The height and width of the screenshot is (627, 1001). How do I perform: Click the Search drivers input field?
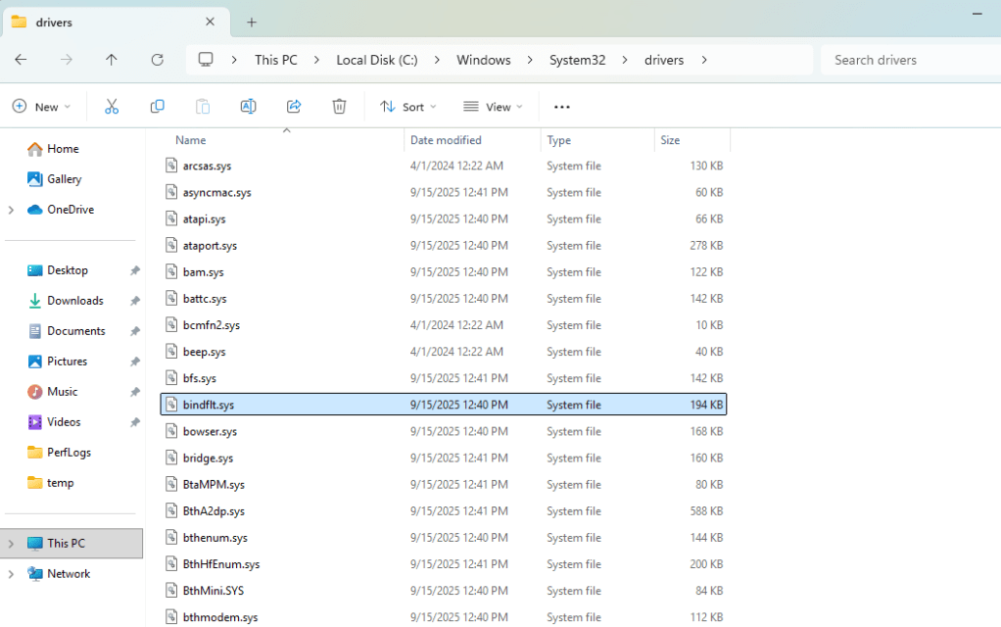(906, 60)
